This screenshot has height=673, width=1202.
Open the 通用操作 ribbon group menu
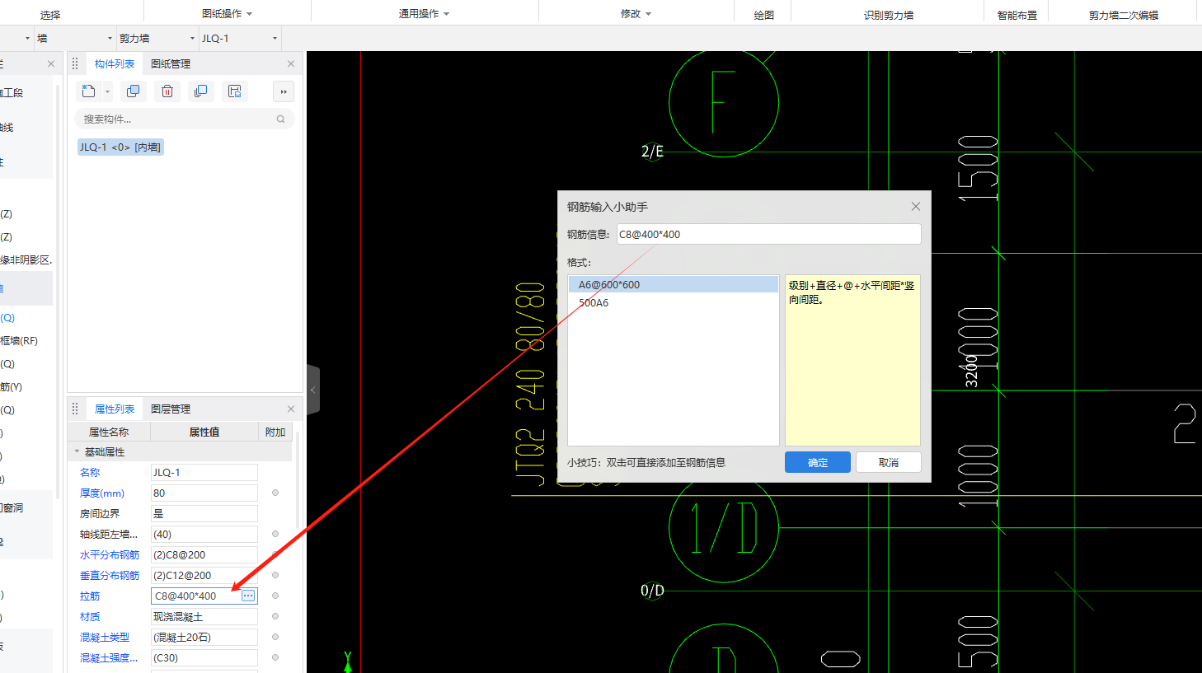pyautogui.click(x=425, y=14)
